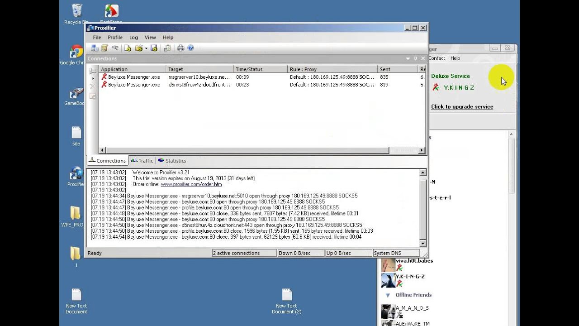Click the 819 sent value

click(x=384, y=85)
